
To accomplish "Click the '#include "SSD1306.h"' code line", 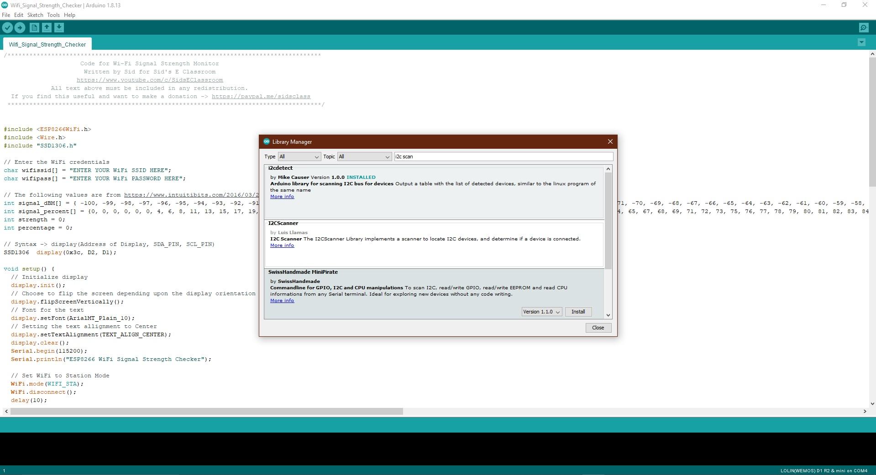I will pos(40,146).
